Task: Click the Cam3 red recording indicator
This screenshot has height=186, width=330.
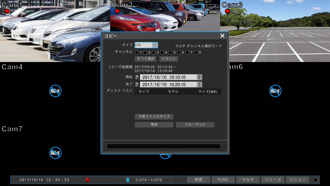Action: click(227, 11)
